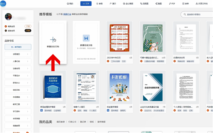The image size is (213, 133).
Task: Open the 表单 form tab
Action: click(x=185, y=4)
